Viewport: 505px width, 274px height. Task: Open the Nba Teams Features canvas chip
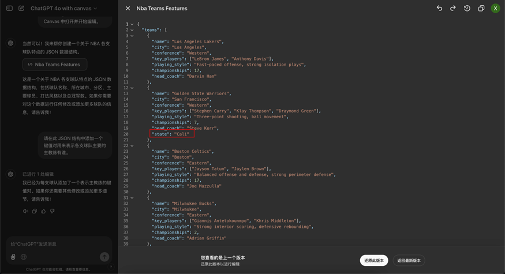tap(55, 65)
